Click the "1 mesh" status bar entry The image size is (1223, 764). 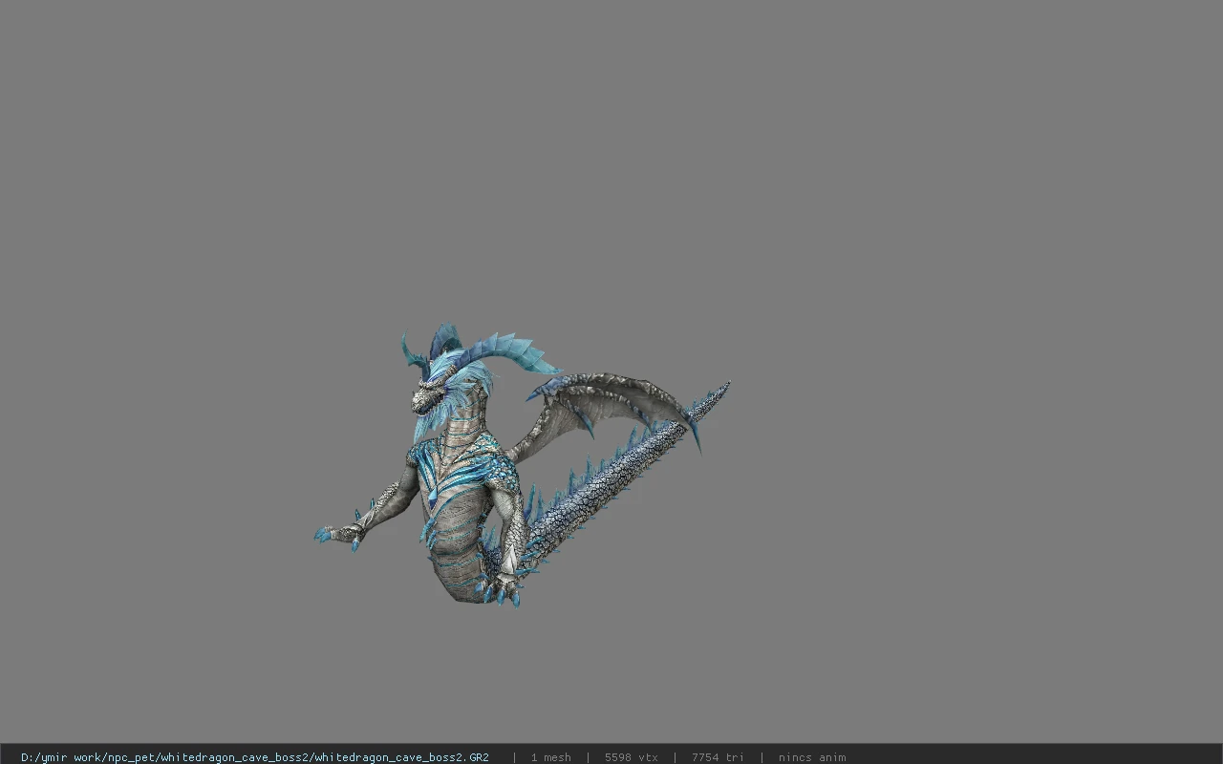(551, 757)
